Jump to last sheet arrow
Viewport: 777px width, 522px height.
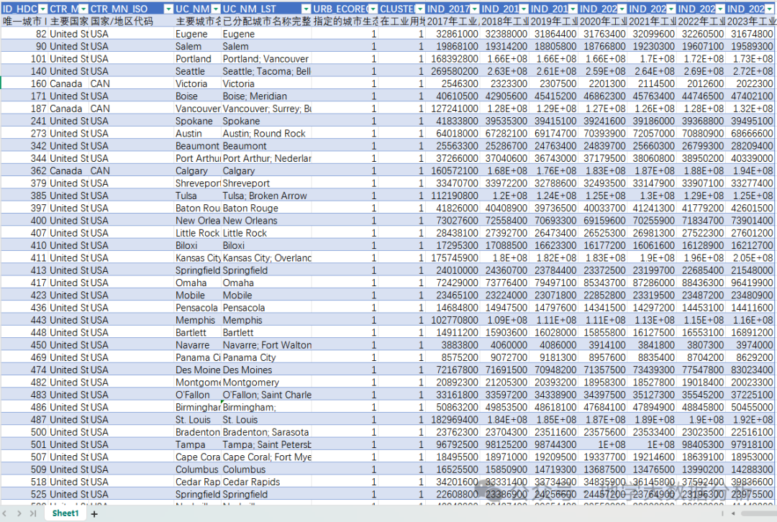tap(32, 513)
